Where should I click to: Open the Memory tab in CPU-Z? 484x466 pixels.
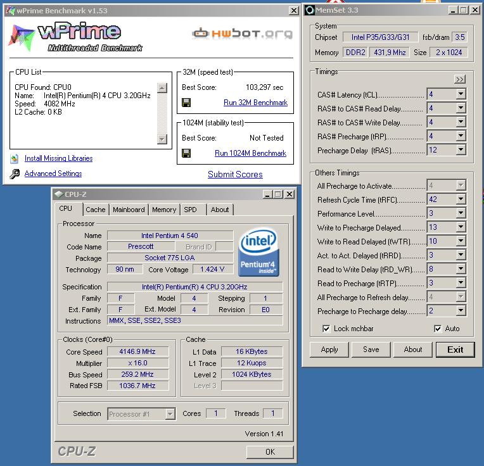click(164, 210)
